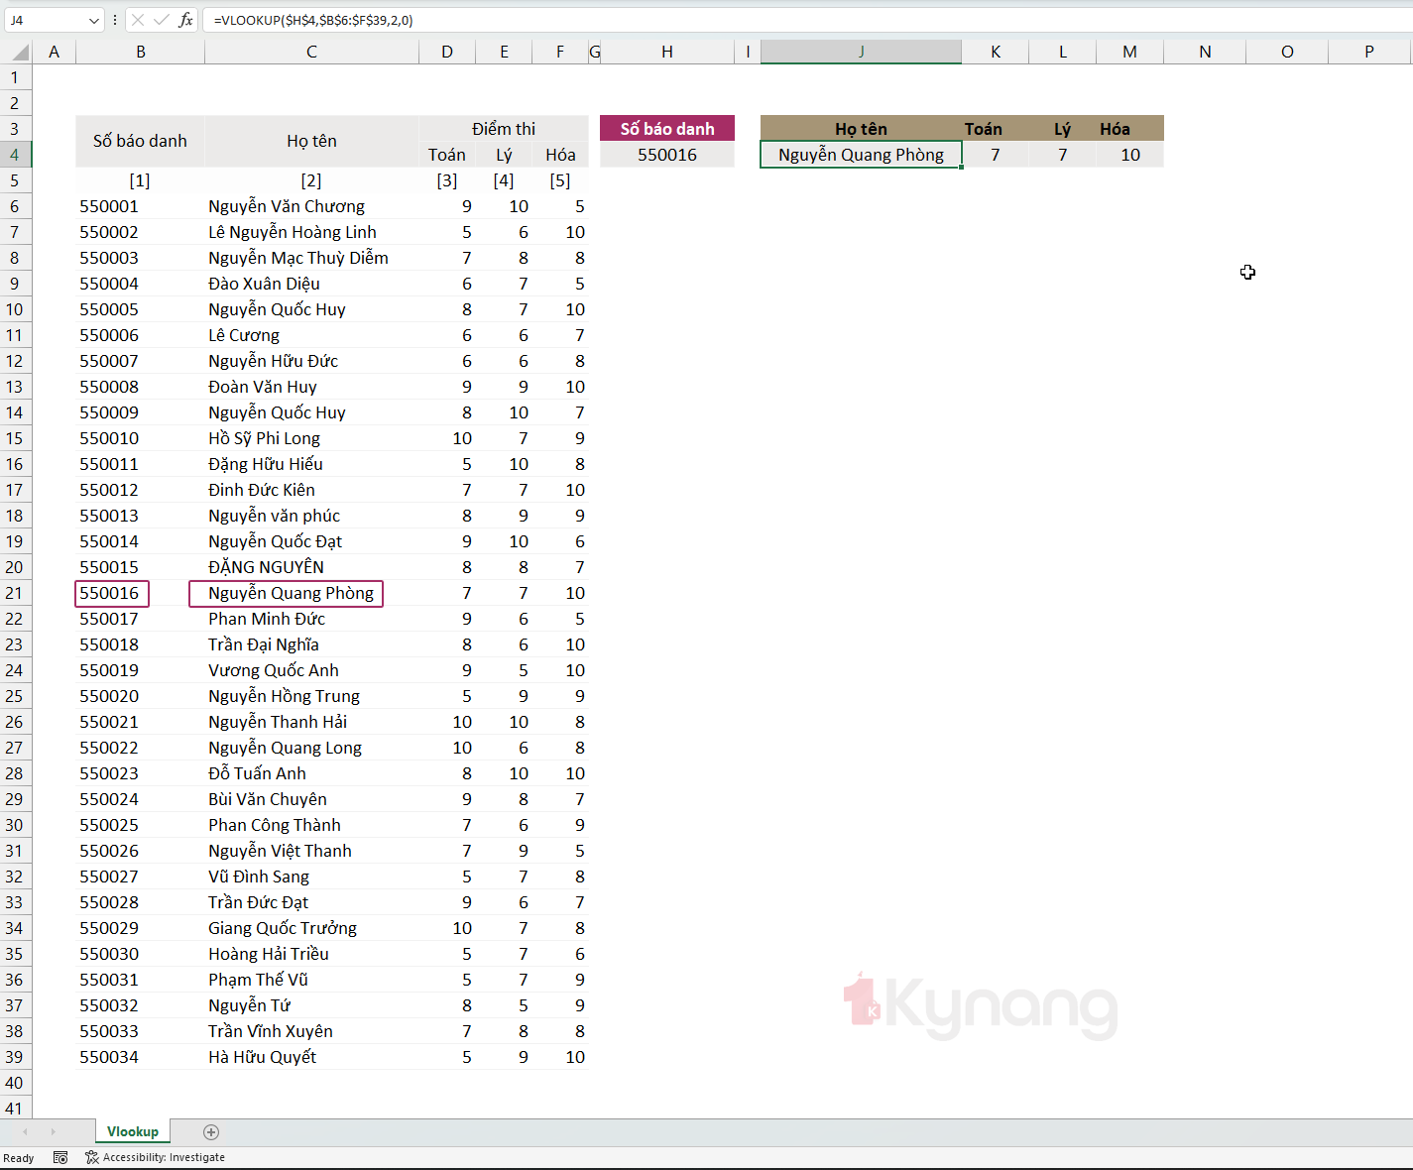The image size is (1413, 1170).
Task: Click name 'Đặng Hữu Hiếu'
Action: 266,464
